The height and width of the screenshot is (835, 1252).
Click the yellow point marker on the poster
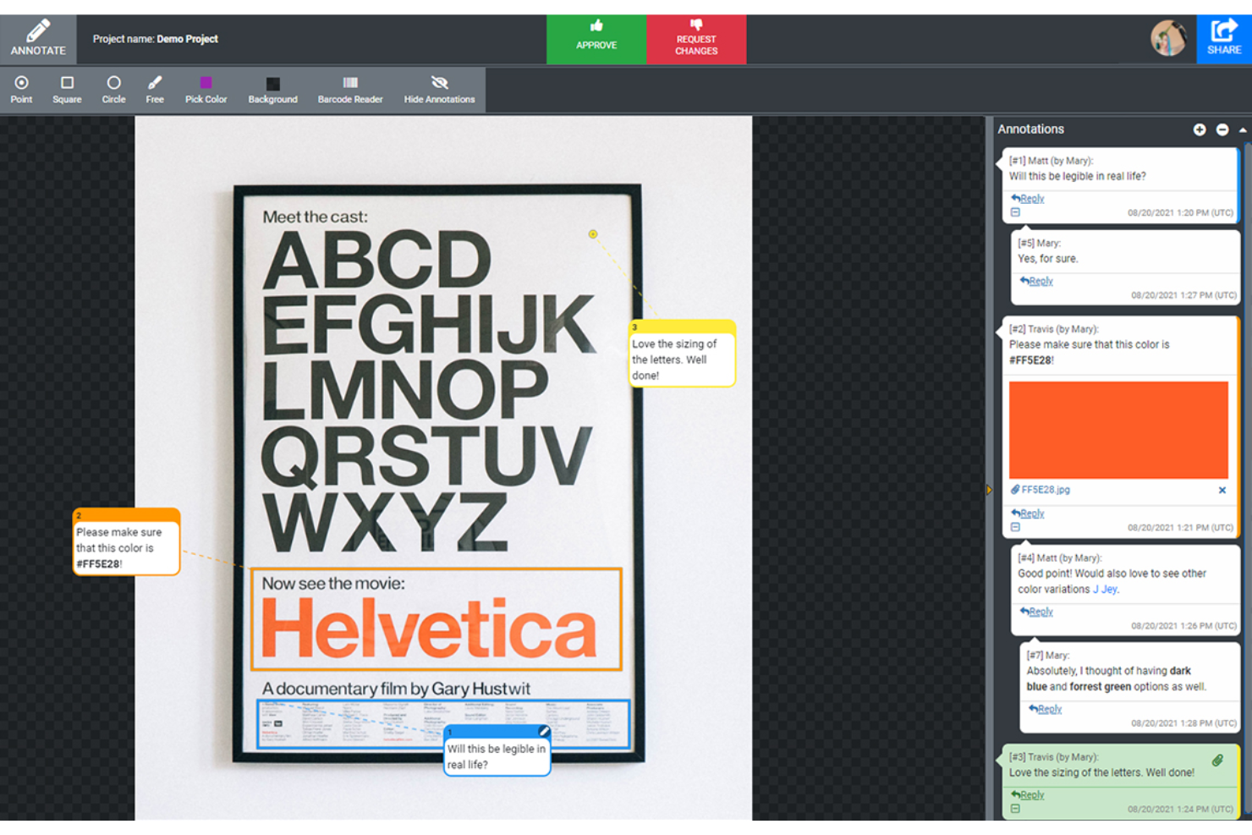[593, 234]
